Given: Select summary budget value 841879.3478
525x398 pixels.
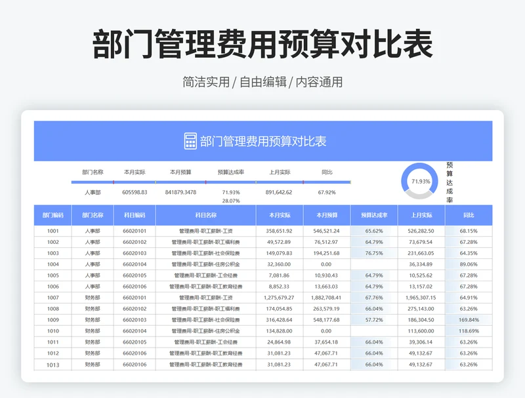Looking at the screenshot, I should pyautogui.click(x=180, y=192).
